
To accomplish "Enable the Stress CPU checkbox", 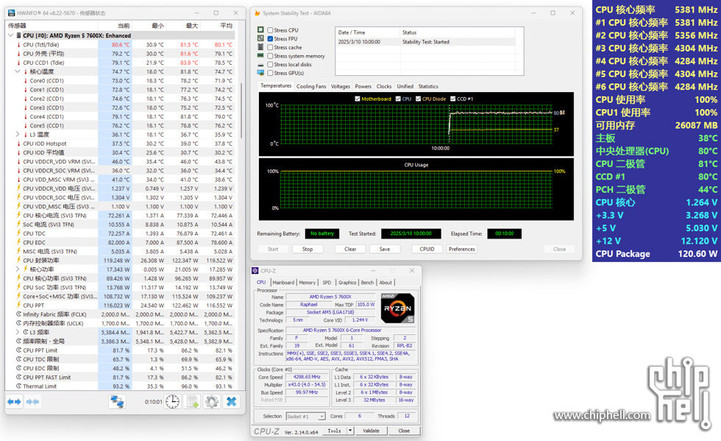I will coord(271,30).
